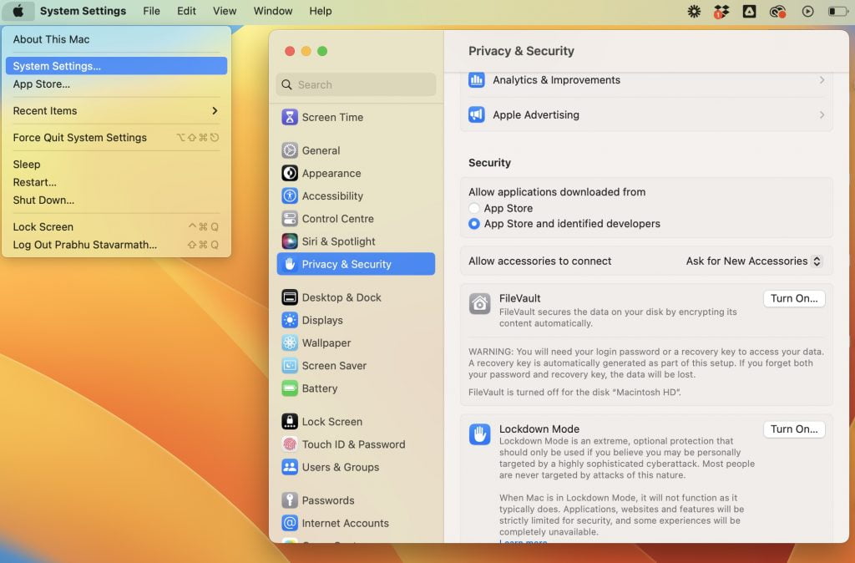Open Apple Advertising chevron
855x563 pixels.
click(x=822, y=115)
